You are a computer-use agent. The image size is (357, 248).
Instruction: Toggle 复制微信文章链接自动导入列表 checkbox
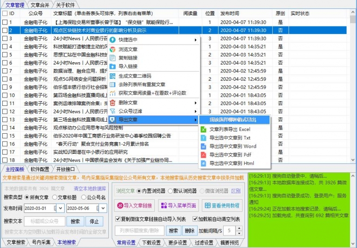(x=118, y=219)
